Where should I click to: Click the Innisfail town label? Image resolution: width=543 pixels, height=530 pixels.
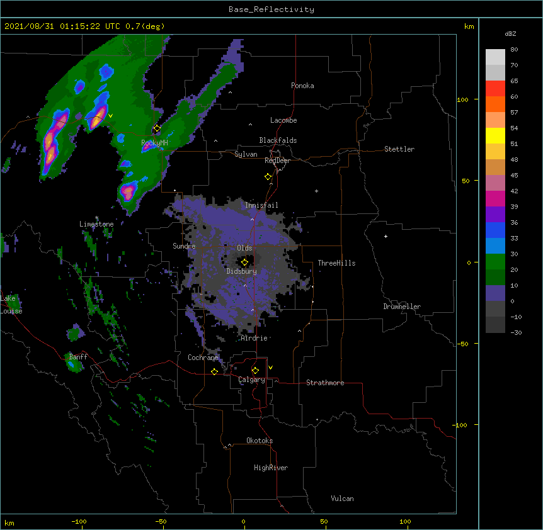click(261, 205)
